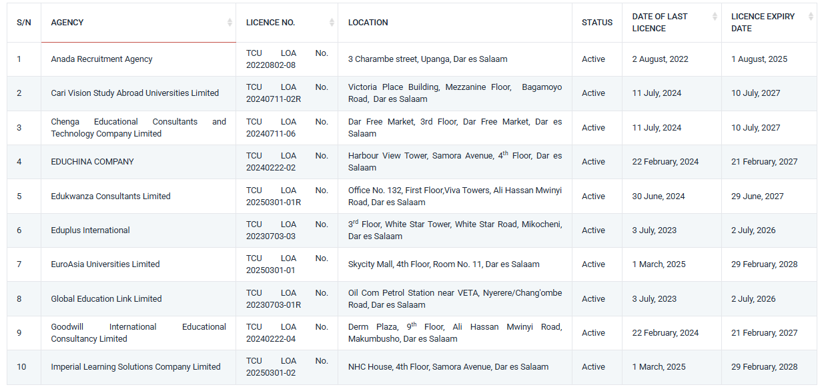Image resolution: width=824 pixels, height=389 pixels.
Task: Select the NHC House location cell
Action: tap(455, 367)
